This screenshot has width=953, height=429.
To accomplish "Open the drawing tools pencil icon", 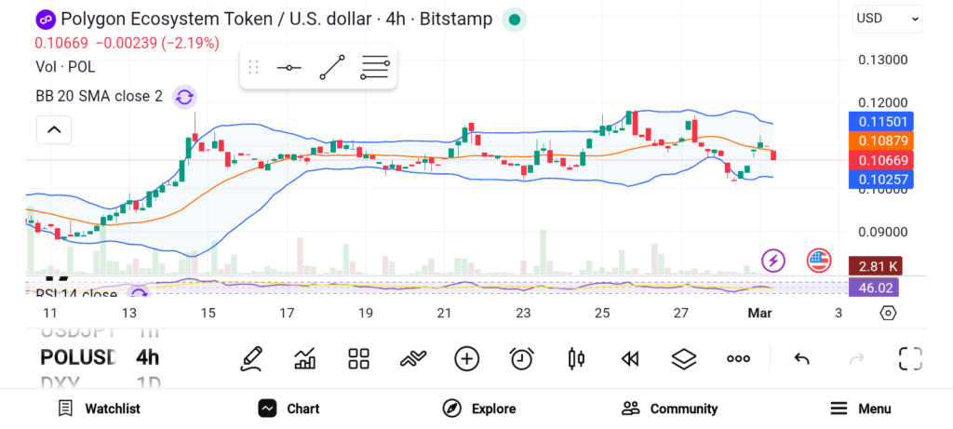I will 250,358.
